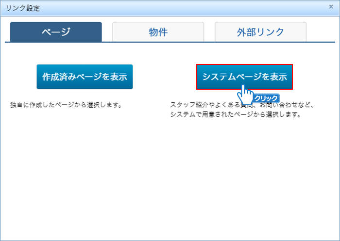Show the list of already created pages
This screenshot has width=340, height=241.
pos(85,77)
